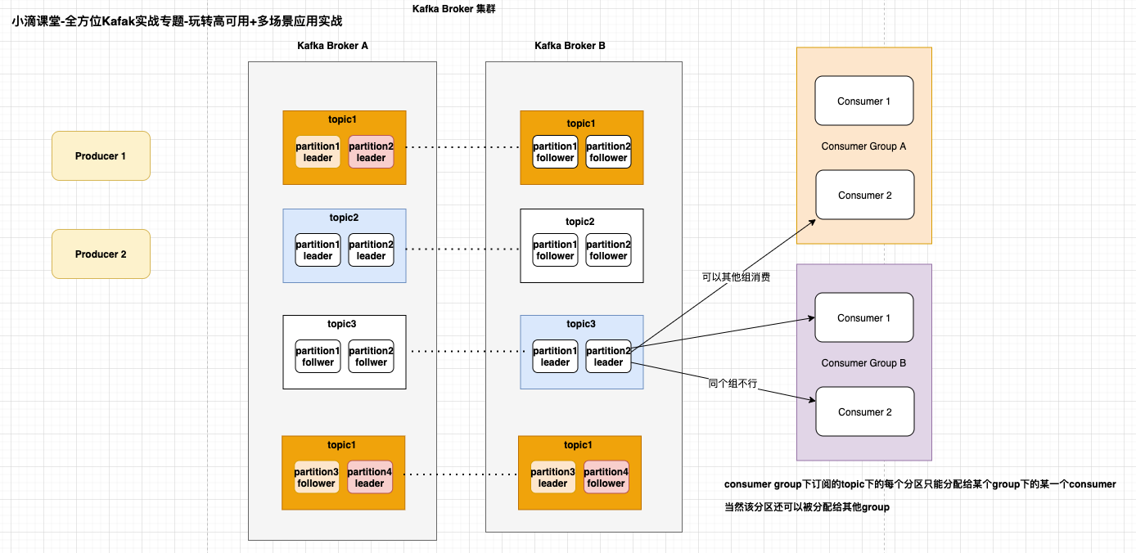
Task: Click the 'Consumer Group A' label
Action: [x=863, y=146]
